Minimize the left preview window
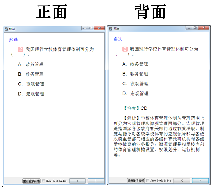 [84, 28]
